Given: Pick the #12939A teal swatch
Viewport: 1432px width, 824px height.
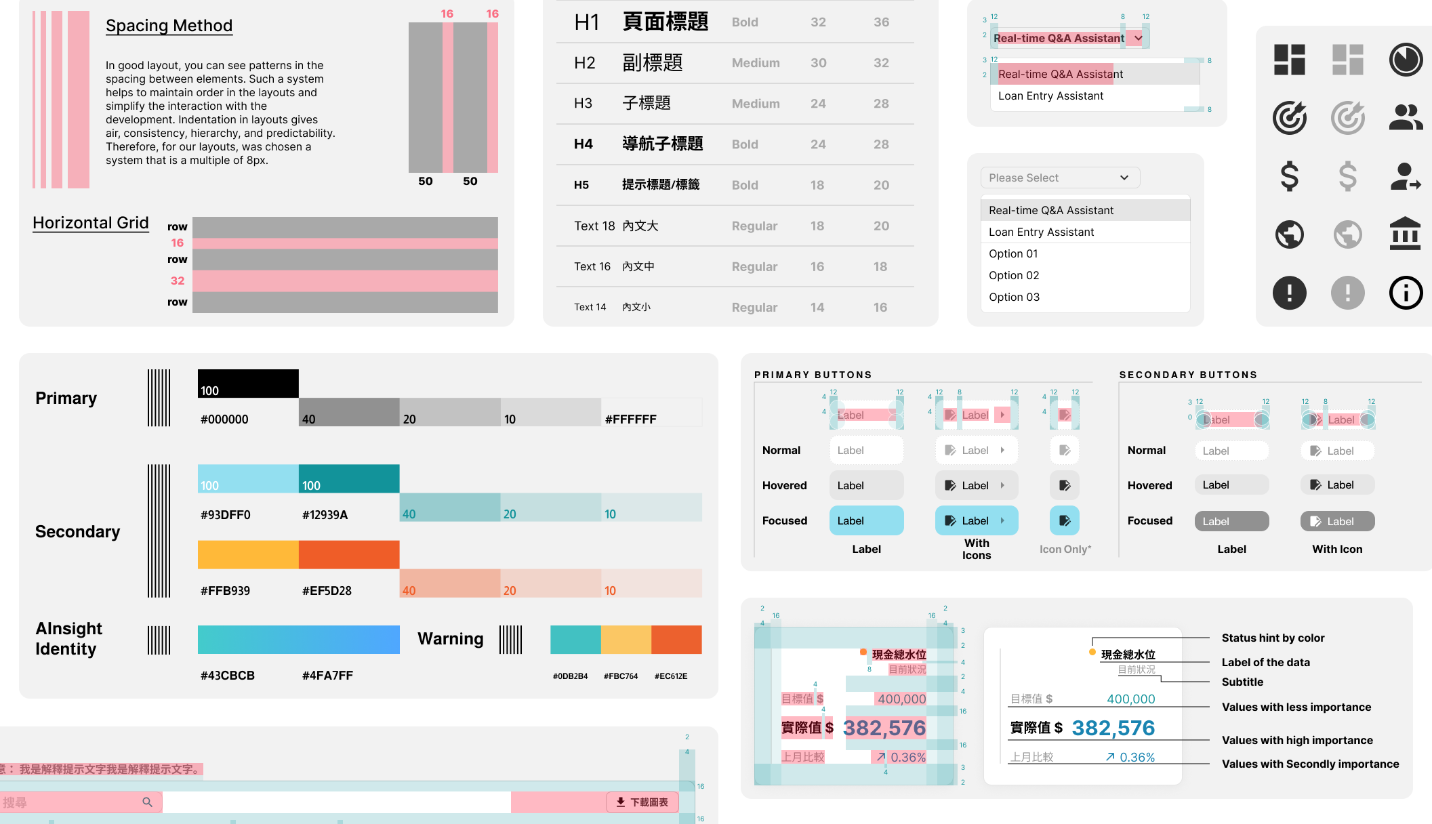Looking at the screenshot, I should tap(349, 478).
